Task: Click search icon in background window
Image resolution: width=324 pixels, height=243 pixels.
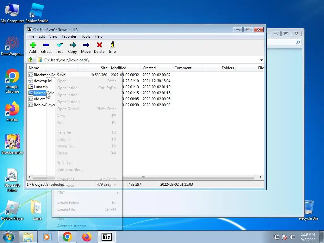Action: pyautogui.click(x=298, y=42)
